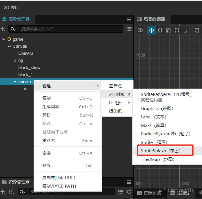Collapse the node_qi tree node

15,82
